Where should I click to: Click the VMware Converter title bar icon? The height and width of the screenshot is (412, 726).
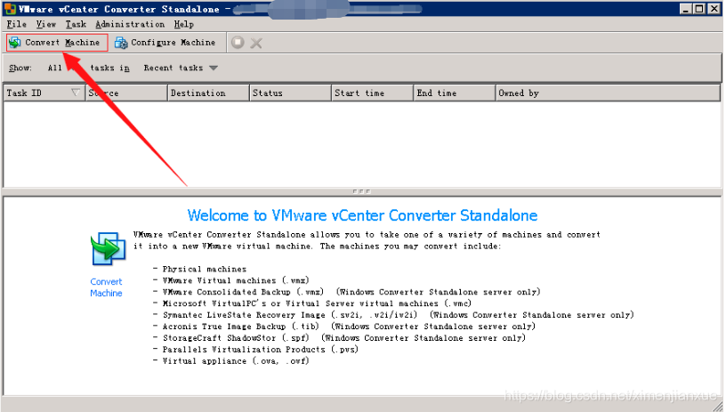(x=10, y=9)
